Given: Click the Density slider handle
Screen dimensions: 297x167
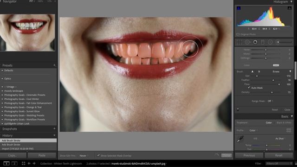Looking at the screenshot, I should pyautogui.click(x=272, y=92).
